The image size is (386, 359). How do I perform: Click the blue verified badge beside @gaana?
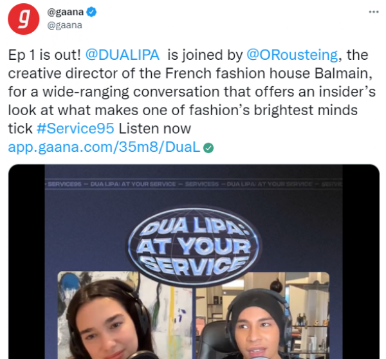point(91,12)
